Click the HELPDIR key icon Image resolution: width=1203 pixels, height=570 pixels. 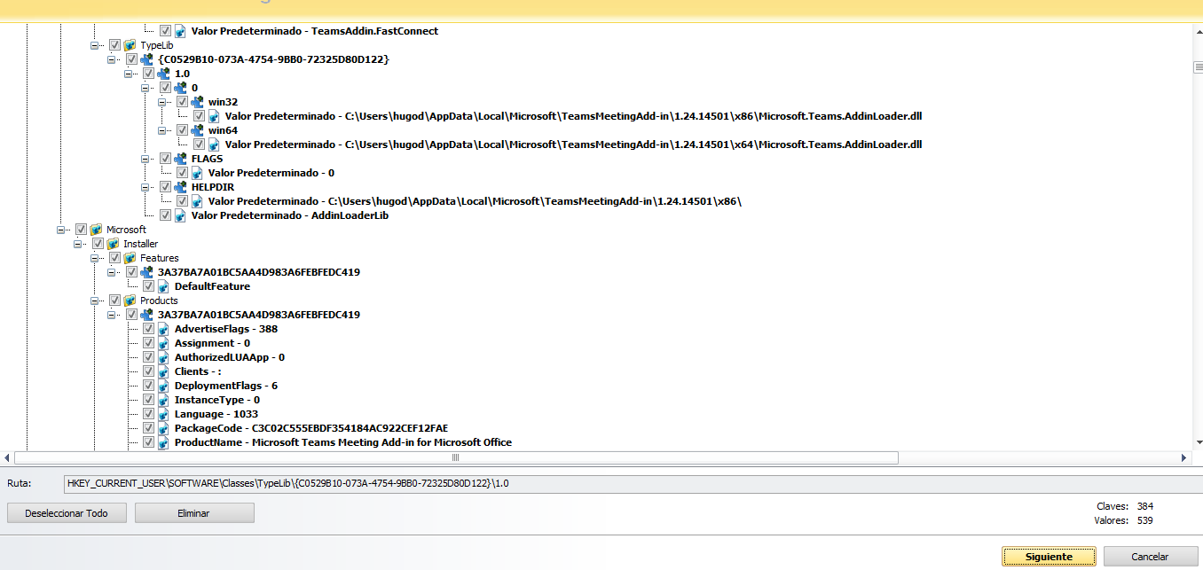click(x=181, y=187)
